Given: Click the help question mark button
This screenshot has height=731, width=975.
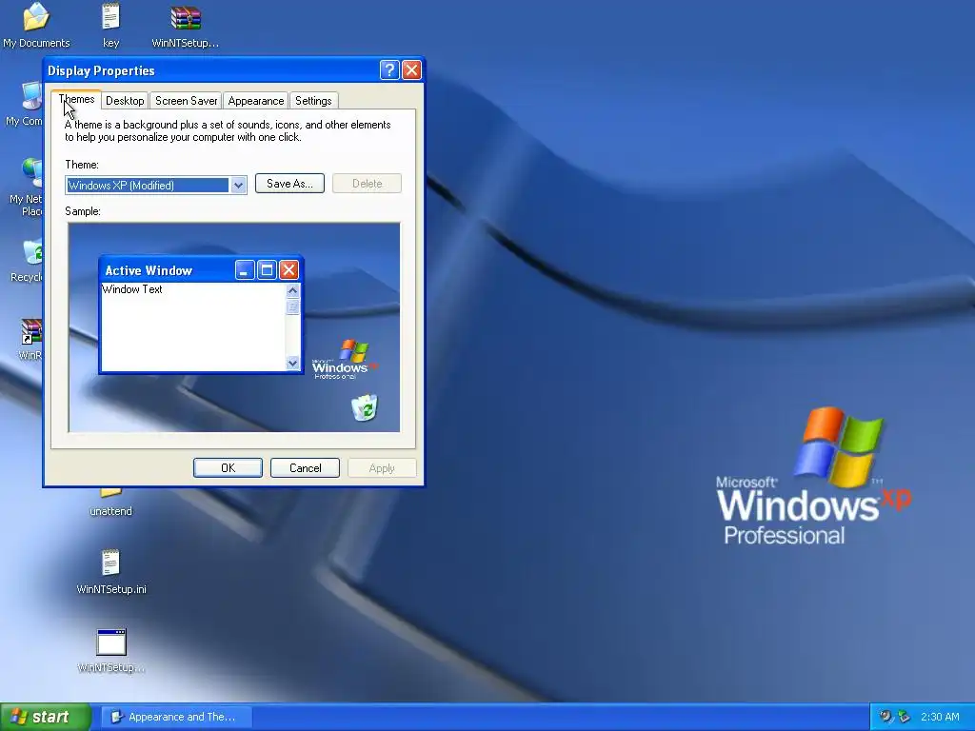Looking at the screenshot, I should [x=389, y=70].
